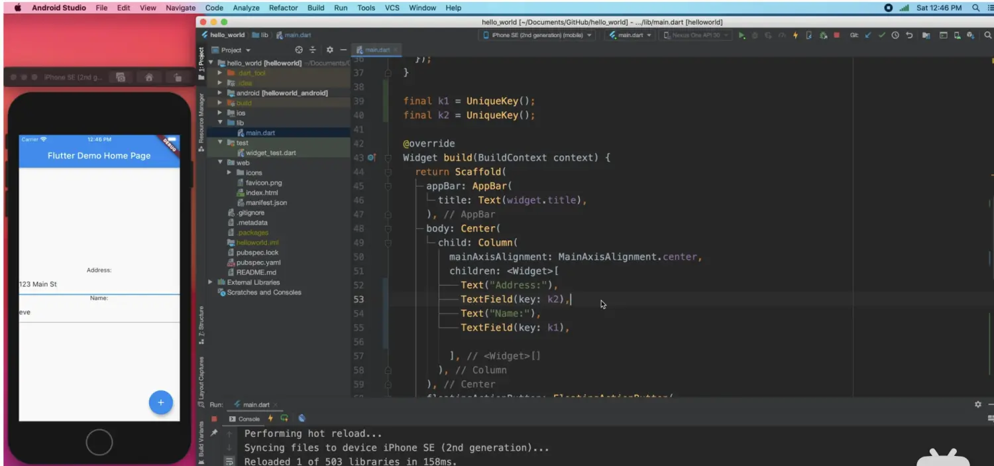Open the iPhone SE device selector dropdown
The height and width of the screenshot is (466, 994).
[537, 35]
